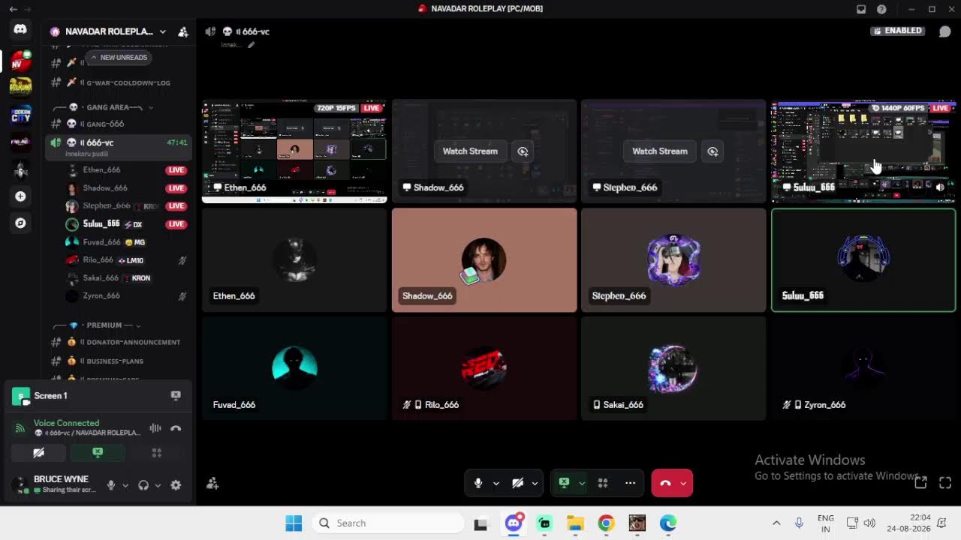Open Google Chrome from the taskbar
Screen dimensions: 961x540
(606, 523)
